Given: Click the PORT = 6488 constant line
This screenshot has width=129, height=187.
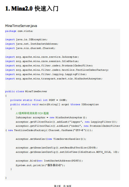Looking at the screenshot, I should [39, 100].
